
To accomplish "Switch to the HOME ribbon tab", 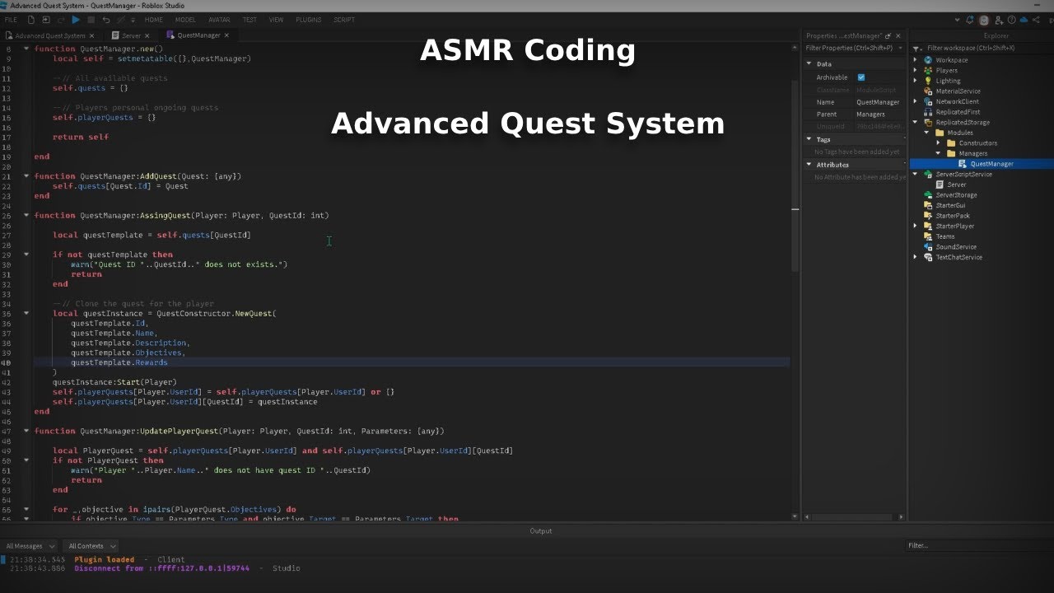I will click(154, 20).
